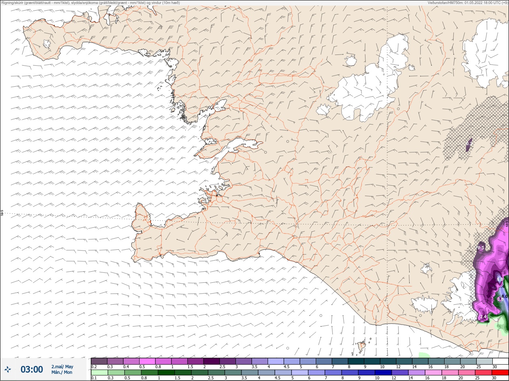This screenshot has height=381, width=509.
Task: Click the dark teal swatch between 9 and 10 in the upper legend
Action: point(373,361)
